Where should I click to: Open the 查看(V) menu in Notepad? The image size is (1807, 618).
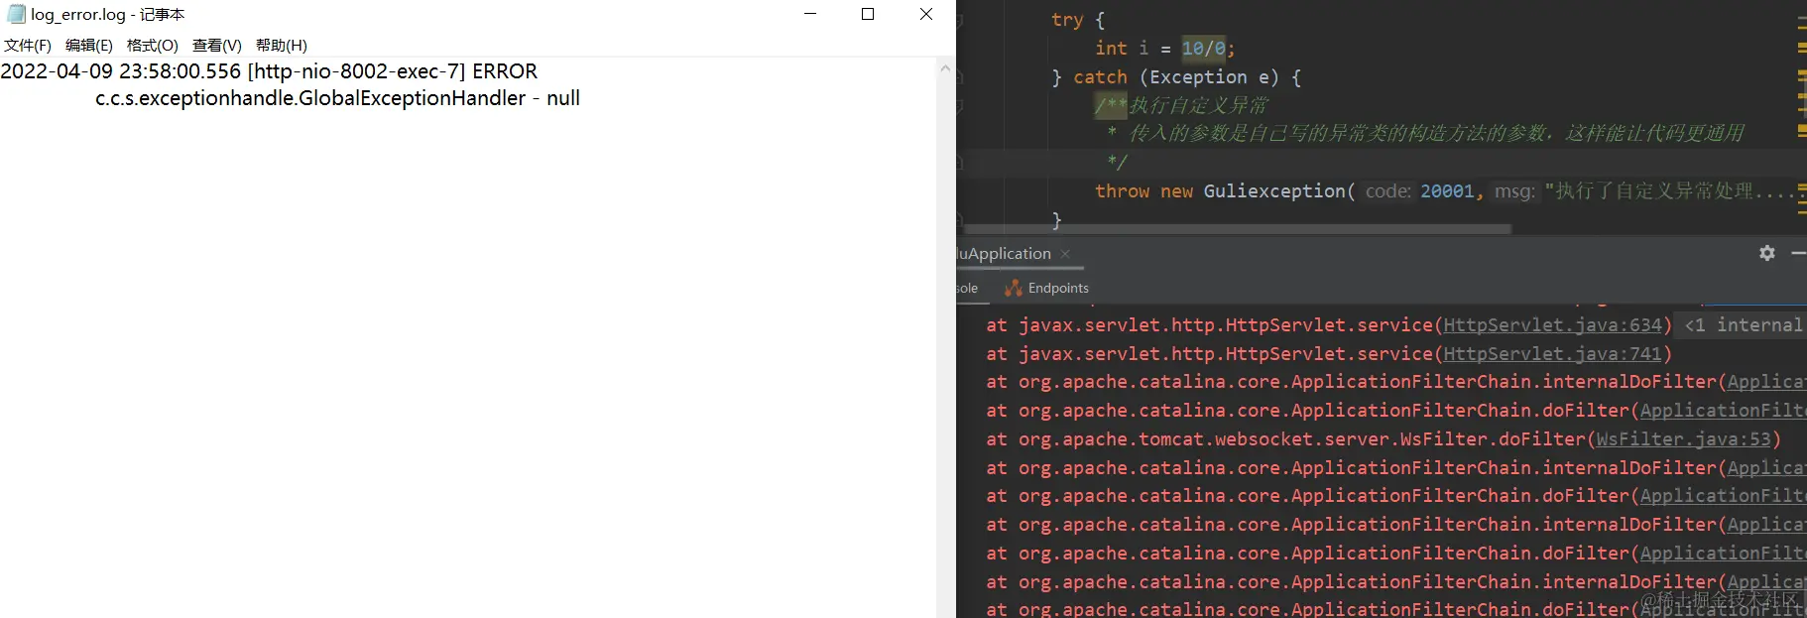(217, 46)
